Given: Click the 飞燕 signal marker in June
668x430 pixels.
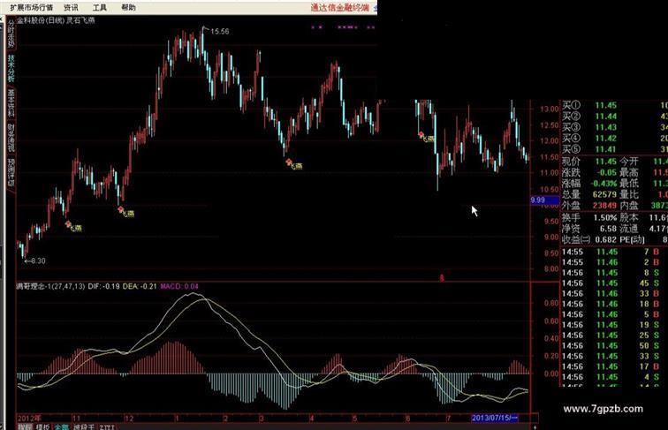Looking at the screenshot, I should point(427,137).
